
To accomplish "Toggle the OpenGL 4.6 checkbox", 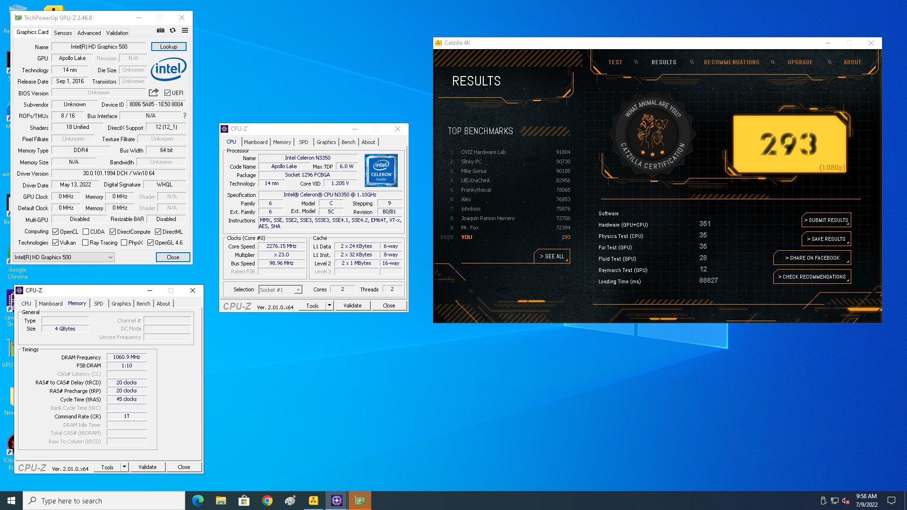I will click(151, 243).
